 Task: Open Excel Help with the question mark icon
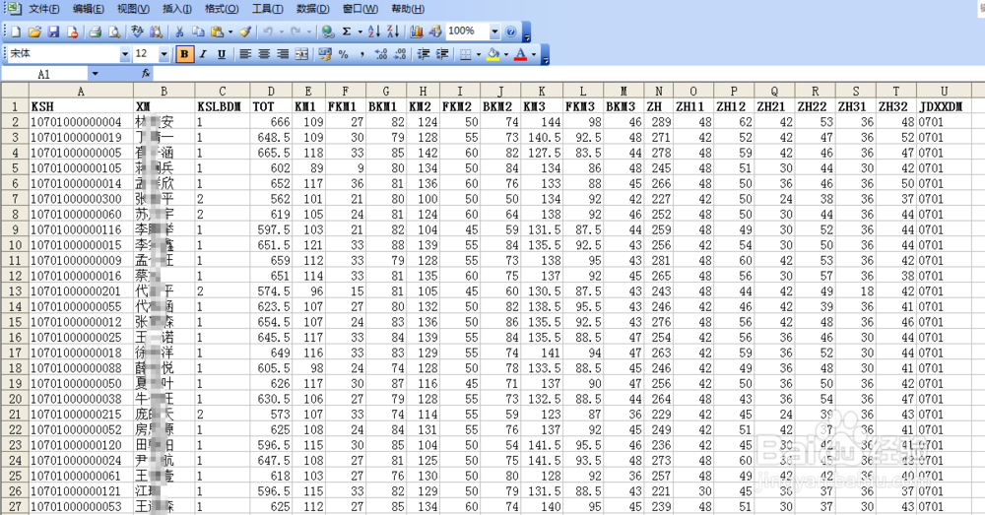click(510, 32)
